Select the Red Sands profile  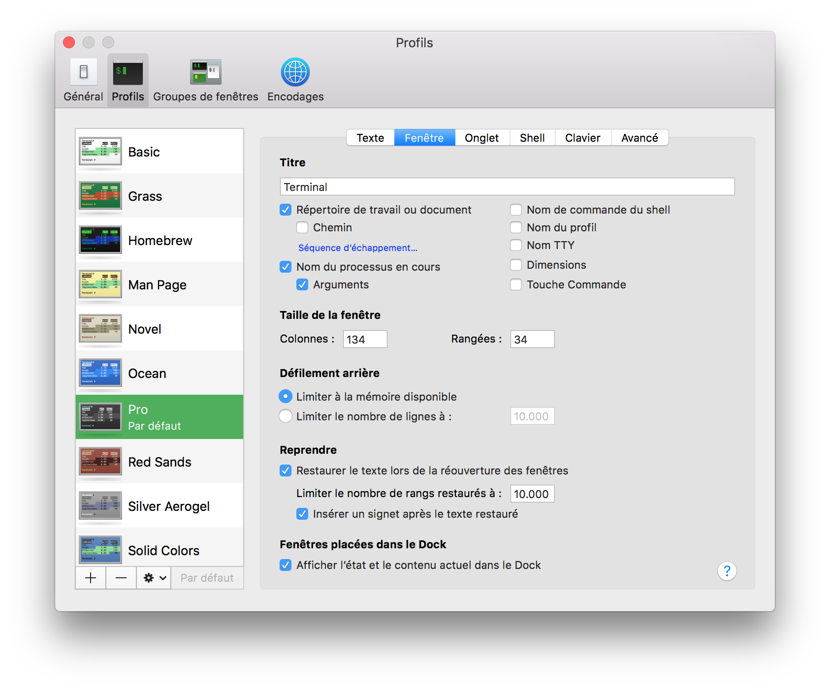(x=160, y=462)
